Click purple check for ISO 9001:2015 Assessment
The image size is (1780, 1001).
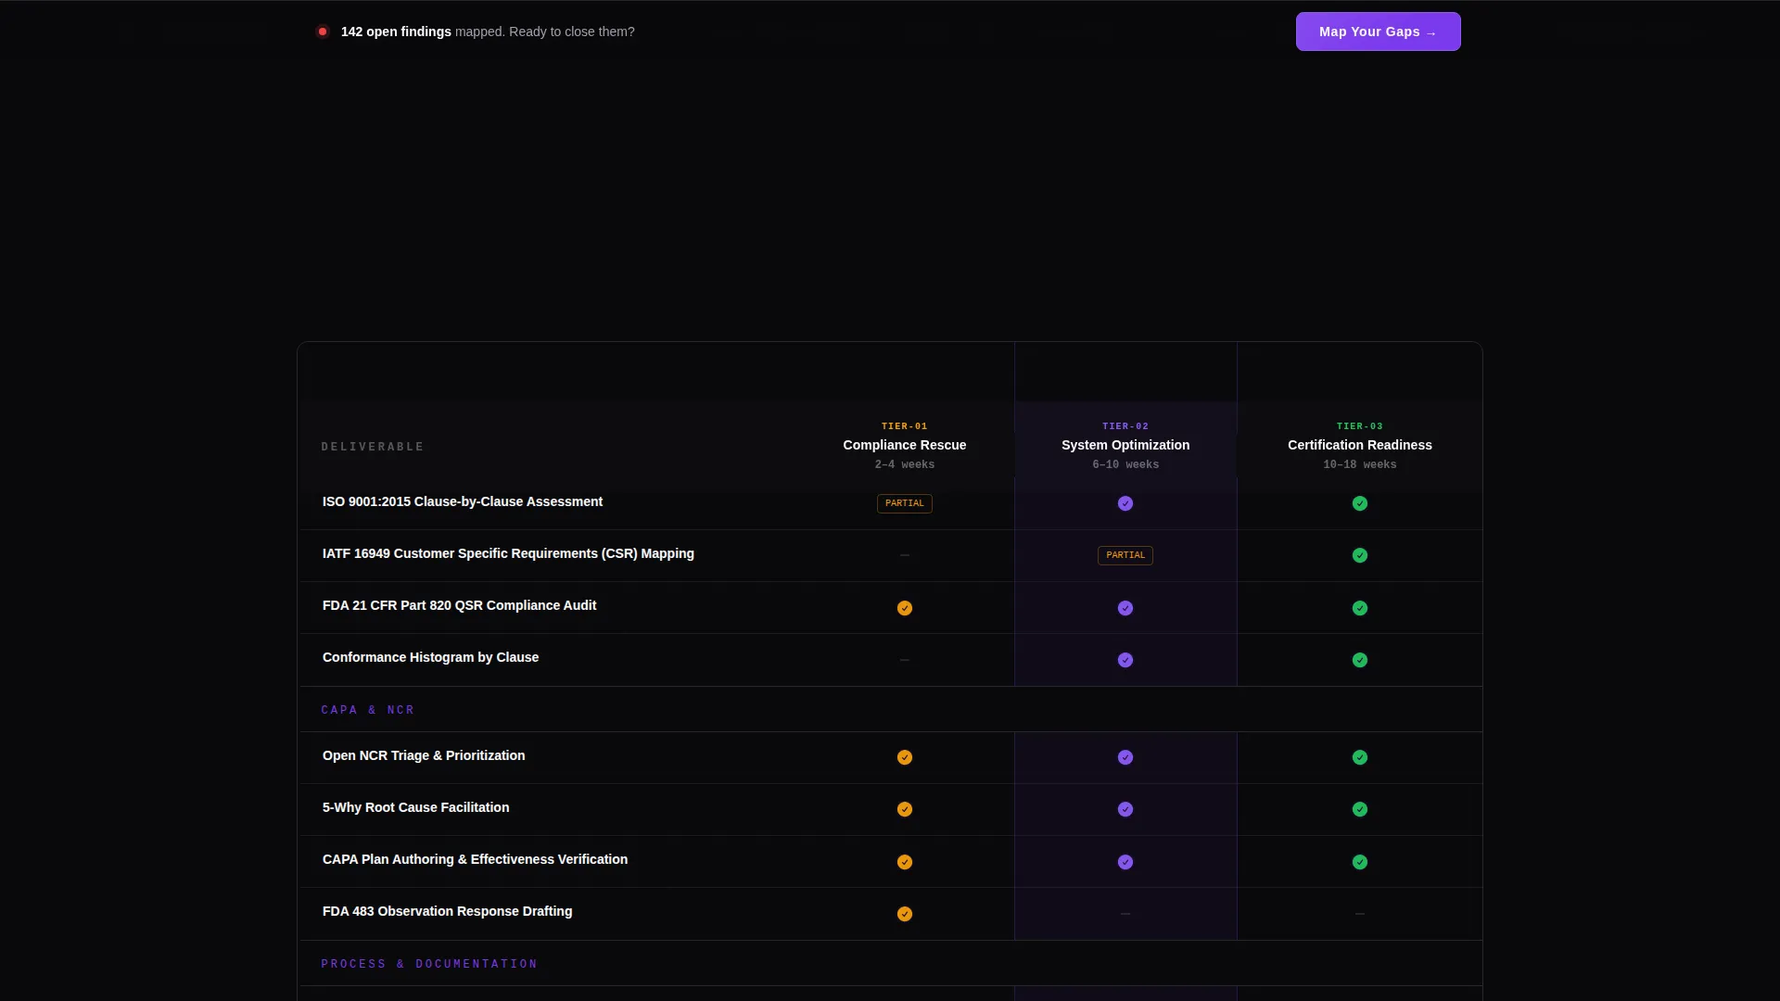coord(1125,503)
